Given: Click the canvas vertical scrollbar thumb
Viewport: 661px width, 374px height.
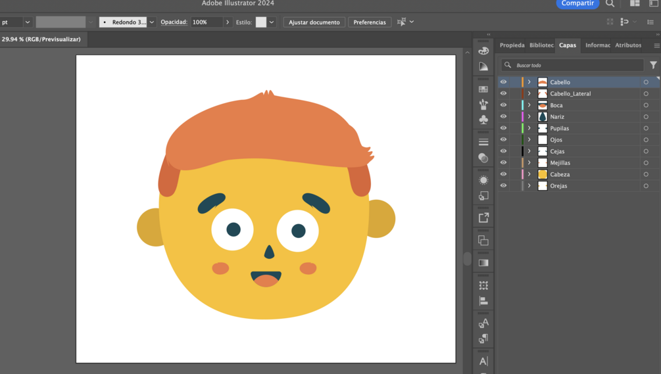Looking at the screenshot, I should pos(467,258).
